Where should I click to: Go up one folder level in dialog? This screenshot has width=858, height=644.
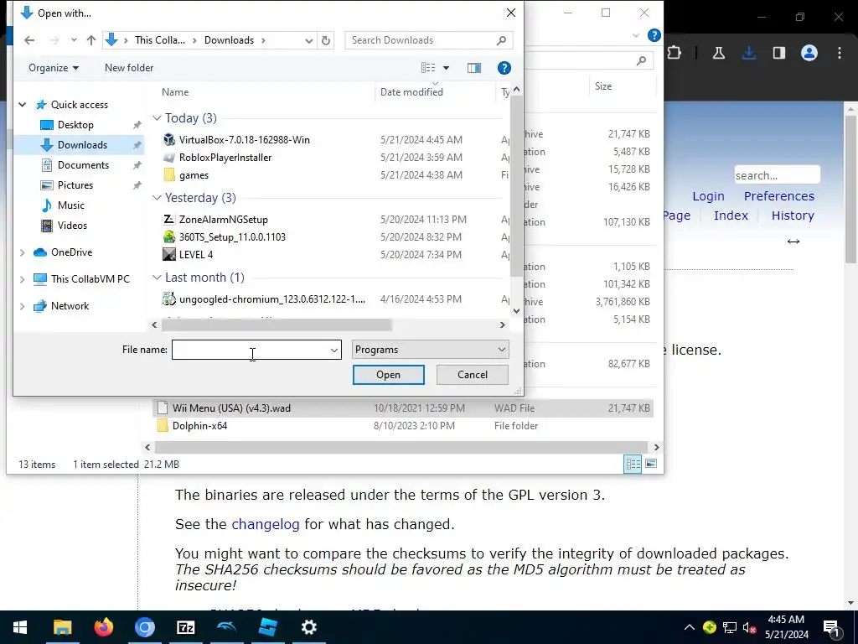click(x=91, y=40)
